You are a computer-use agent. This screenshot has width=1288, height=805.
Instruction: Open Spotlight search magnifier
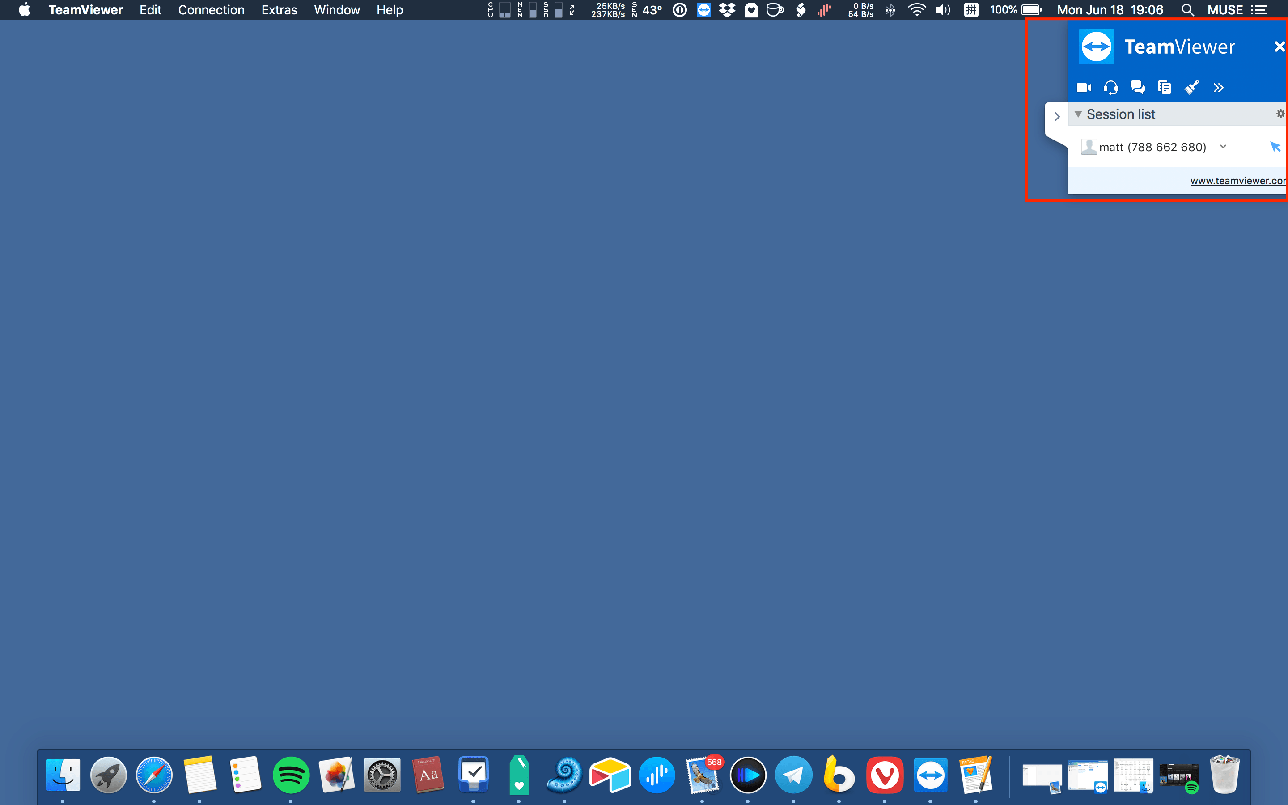click(1187, 9)
